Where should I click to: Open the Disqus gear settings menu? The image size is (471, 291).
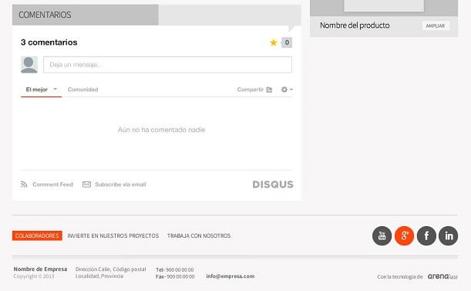(287, 90)
